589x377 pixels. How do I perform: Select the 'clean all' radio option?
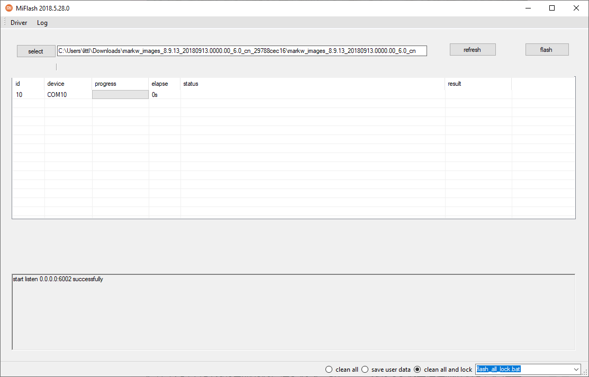341,370
